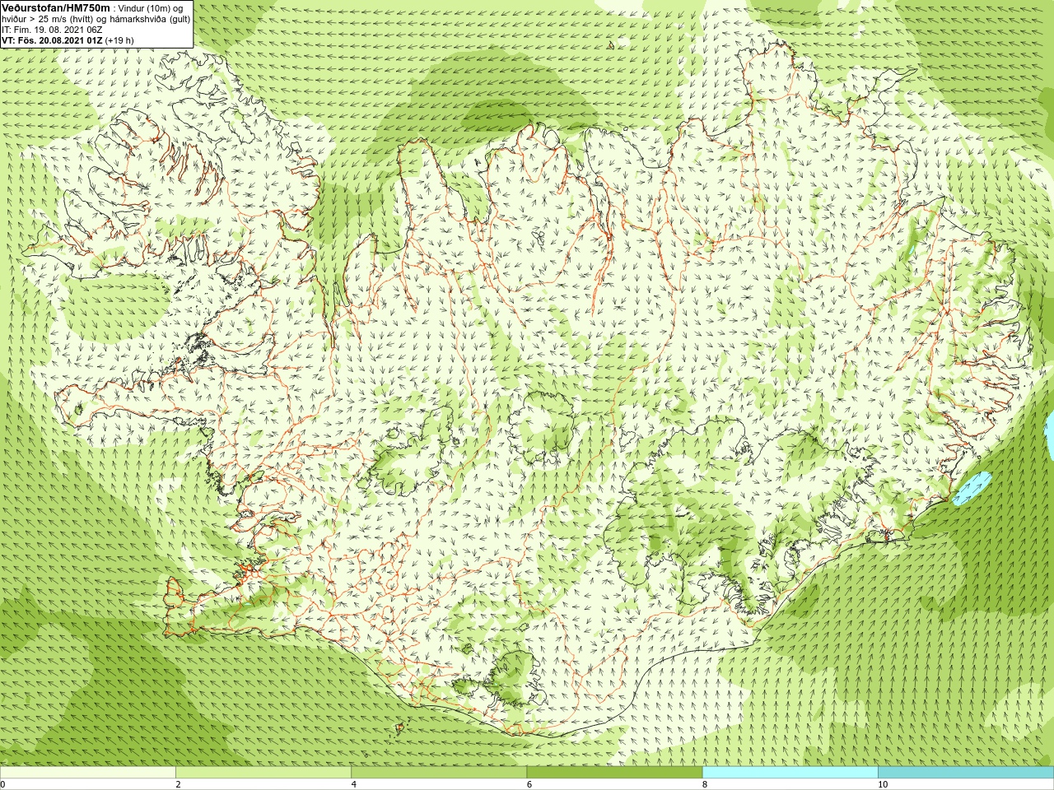Click the '10' label on the color scale
1054x790 pixels.
[883, 784]
